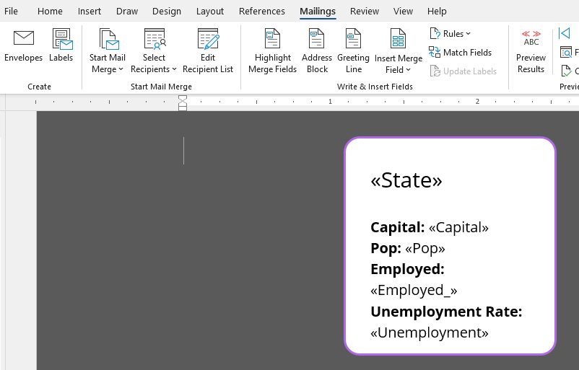The width and height of the screenshot is (579, 370).
Task: Open the Rules dropdown menu
Action: click(x=450, y=33)
